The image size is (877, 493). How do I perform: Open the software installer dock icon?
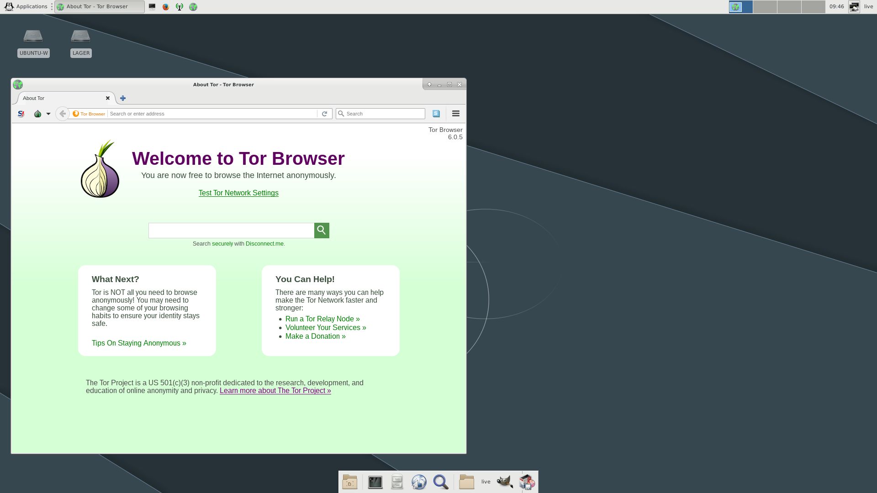527,482
